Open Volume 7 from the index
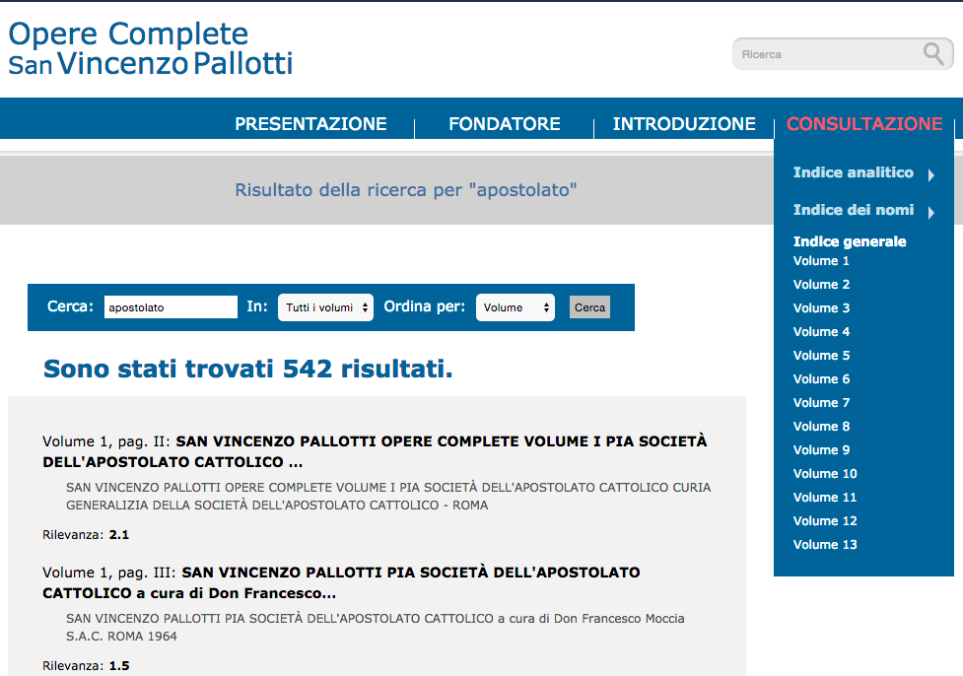This screenshot has height=676, width=963. [x=821, y=403]
